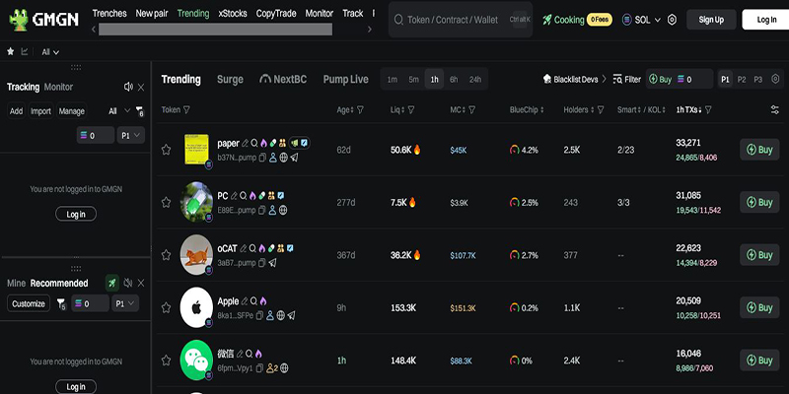The width and height of the screenshot is (789, 394).
Task: Open the oCAT Telegram icon
Action: pyautogui.click(x=273, y=263)
